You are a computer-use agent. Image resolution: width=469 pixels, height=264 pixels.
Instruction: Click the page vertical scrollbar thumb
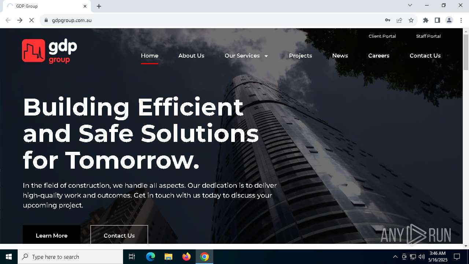coord(466,52)
